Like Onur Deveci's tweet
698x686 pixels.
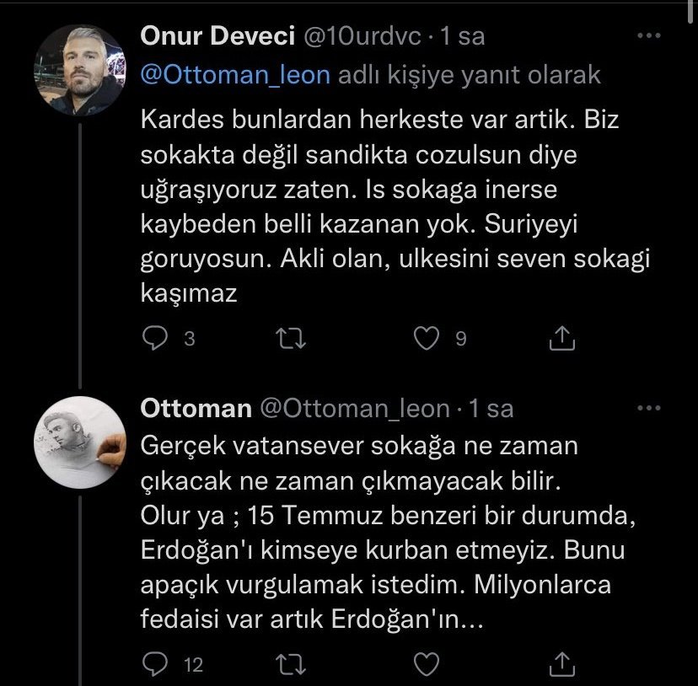[429, 339]
